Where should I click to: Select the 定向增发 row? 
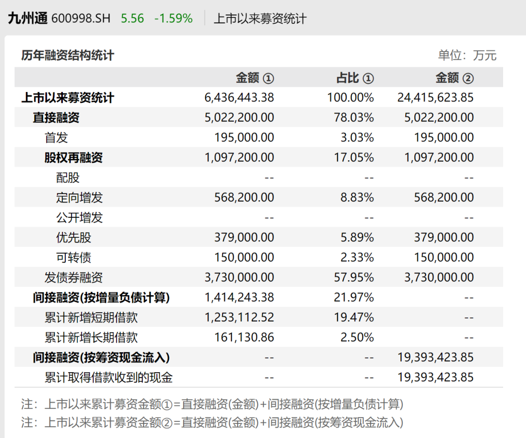pos(259,197)
